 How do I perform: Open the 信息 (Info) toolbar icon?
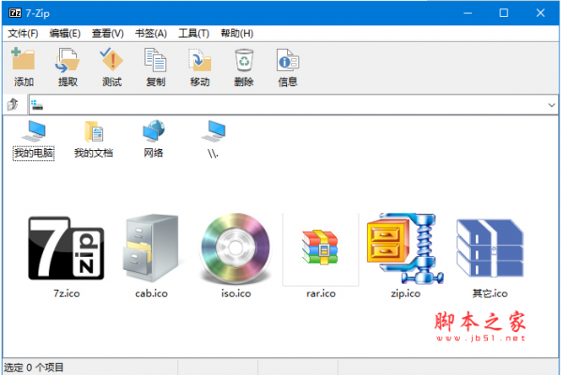point(288,60)
